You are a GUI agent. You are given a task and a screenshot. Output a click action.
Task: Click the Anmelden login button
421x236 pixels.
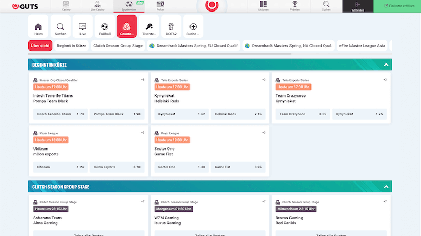click(x=358, y=6)
